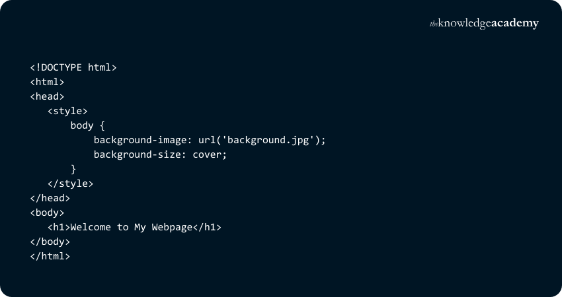Click the closing style tag
This screenshot has width=562, height=297.
point(71,183)
